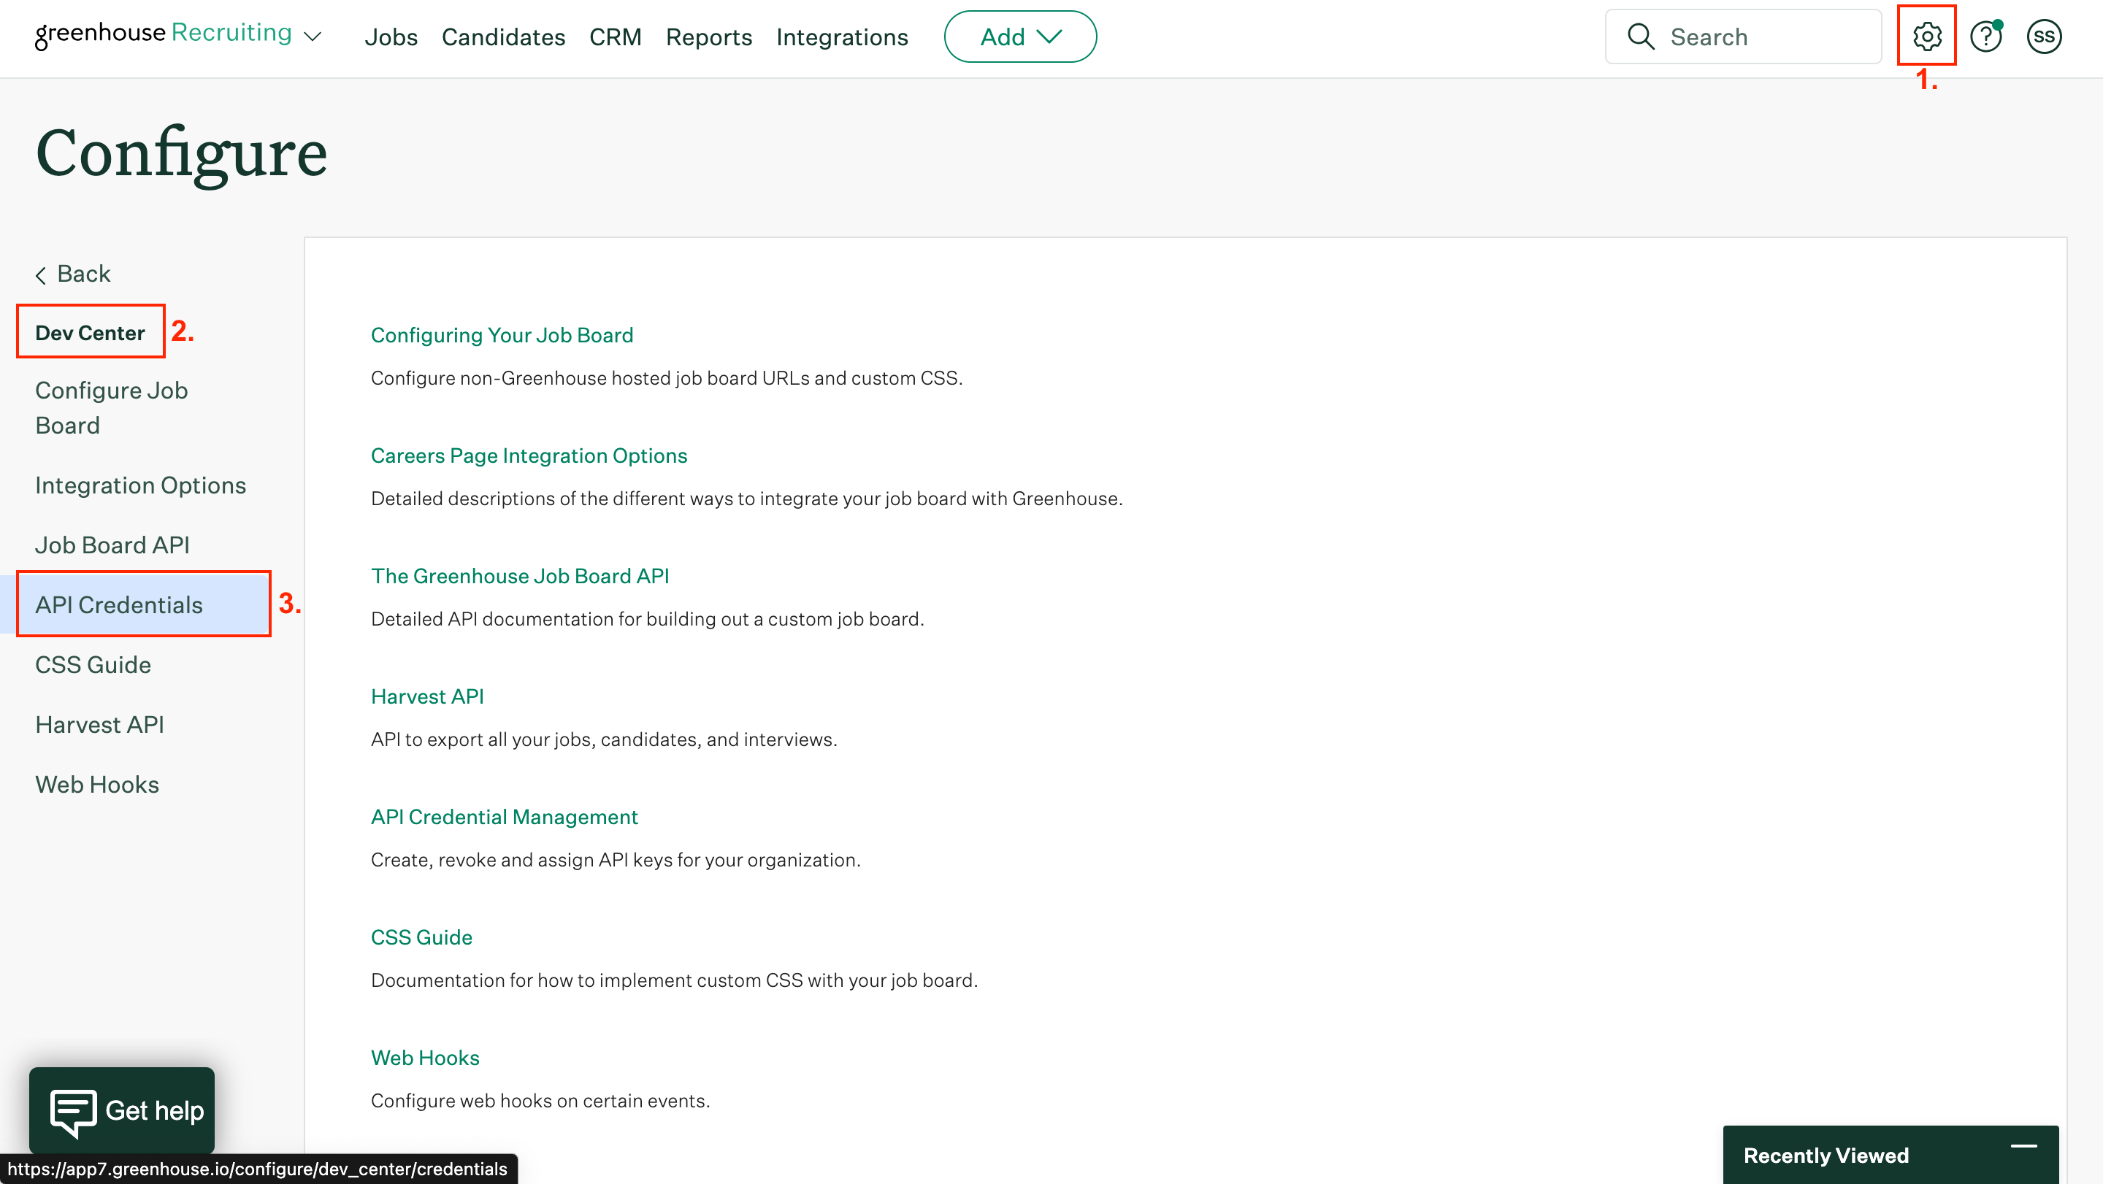
Task: Open the Integrations nav item
Action: 842,36
